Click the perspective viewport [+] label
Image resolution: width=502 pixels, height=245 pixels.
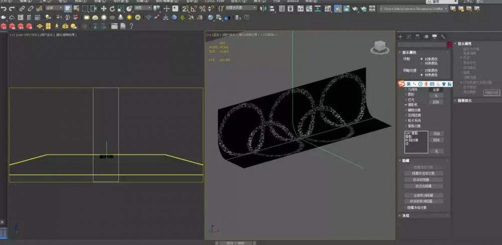coord(208,35)
